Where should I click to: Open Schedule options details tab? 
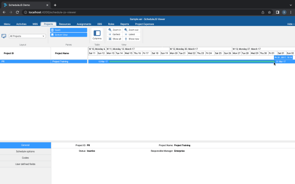(25, 151)
